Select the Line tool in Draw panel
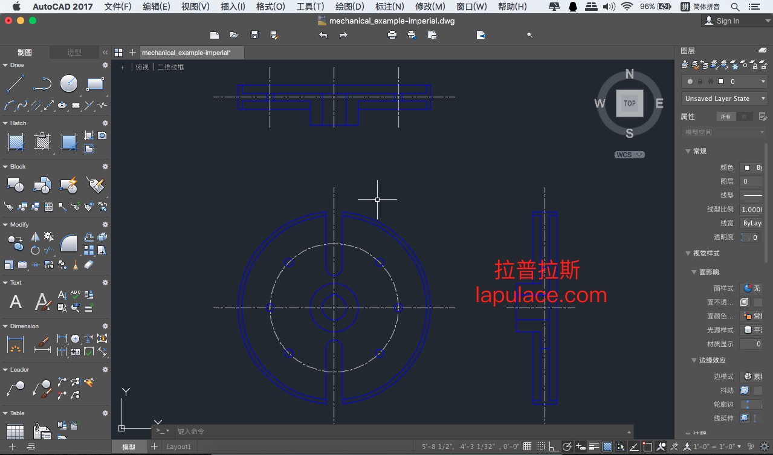This screenshot has width=773, height=455. tap(15, 83)
